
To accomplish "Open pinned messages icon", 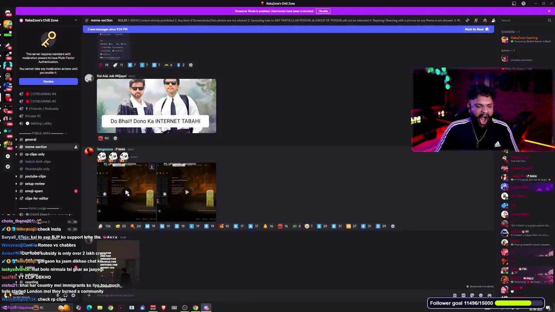I will coord(485,20).
